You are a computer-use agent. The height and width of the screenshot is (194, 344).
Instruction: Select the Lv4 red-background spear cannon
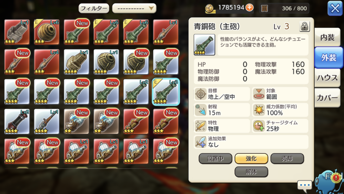[47, 62]
